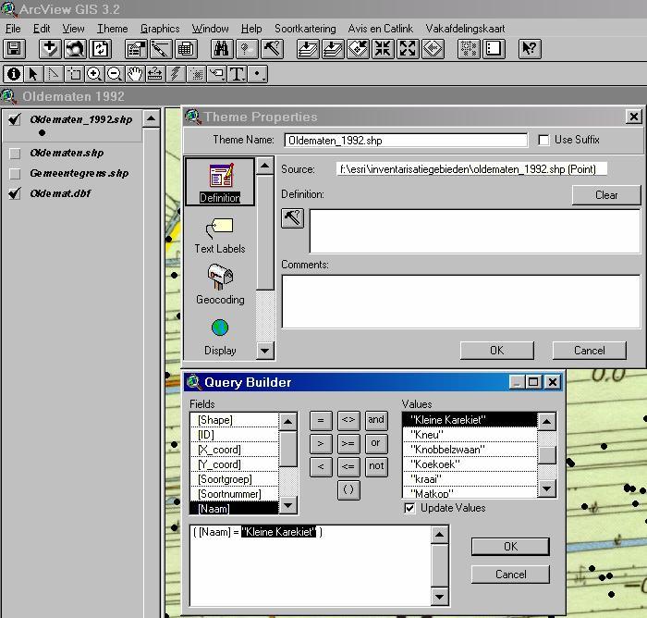Uncheck Update Values in Query Builder

coord(409,508)
